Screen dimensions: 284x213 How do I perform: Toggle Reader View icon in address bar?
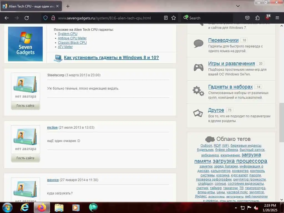(x=166, y=18)
